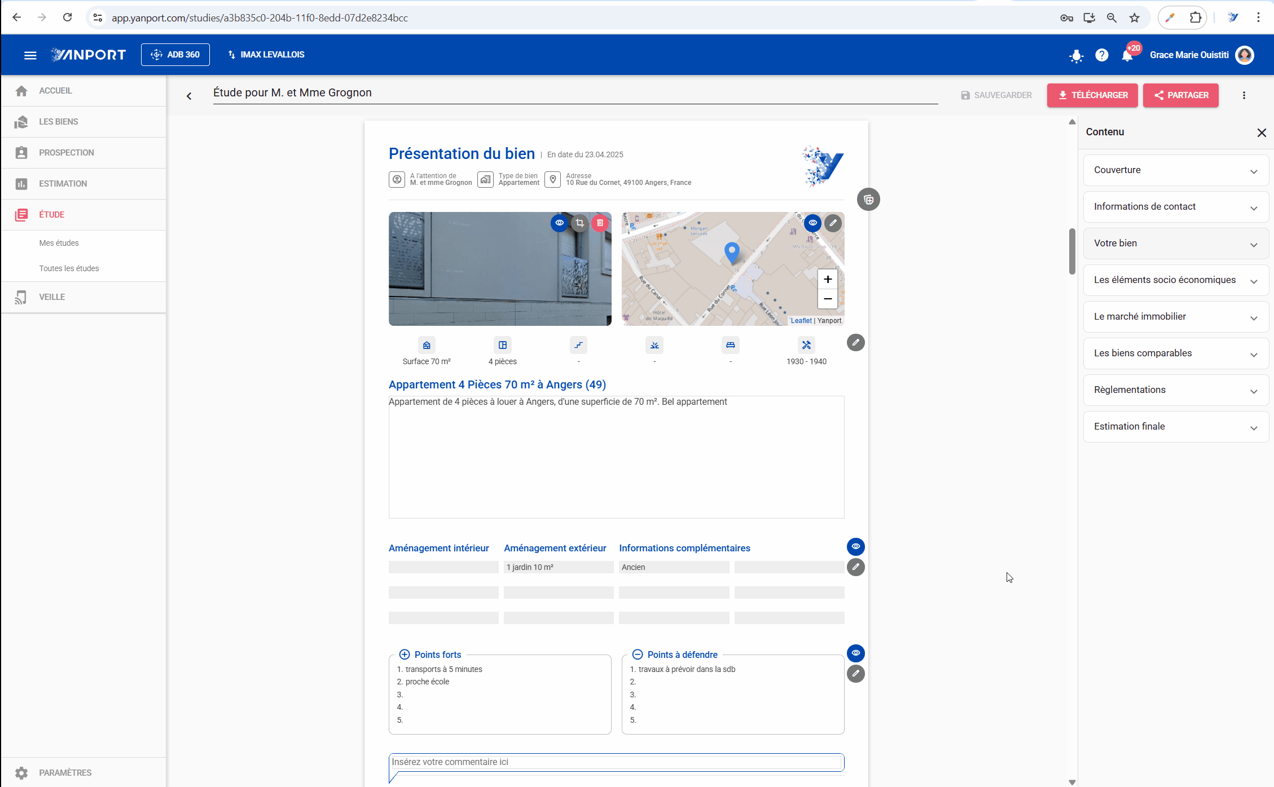1274x787 pixels.
Task: Click the TÉLÉCHARGER button
Action: click(1092, 95)
